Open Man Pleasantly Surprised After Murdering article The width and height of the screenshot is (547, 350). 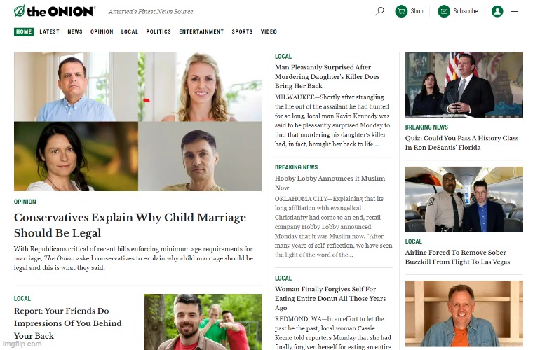pyautogui.click(x=327, y=76)
